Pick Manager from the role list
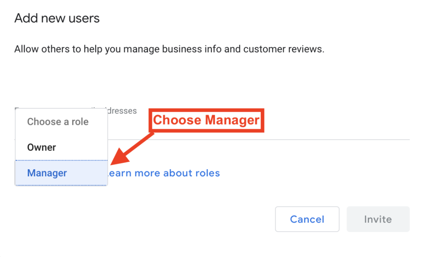421x257 pixels. (61, 173)
